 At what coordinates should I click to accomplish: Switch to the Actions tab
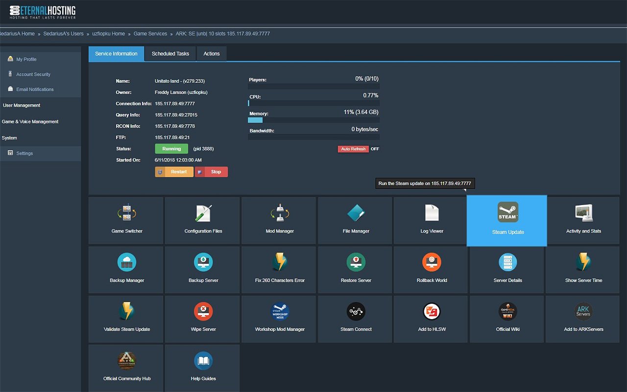[212, 54]
